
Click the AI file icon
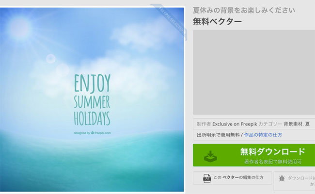207,178
